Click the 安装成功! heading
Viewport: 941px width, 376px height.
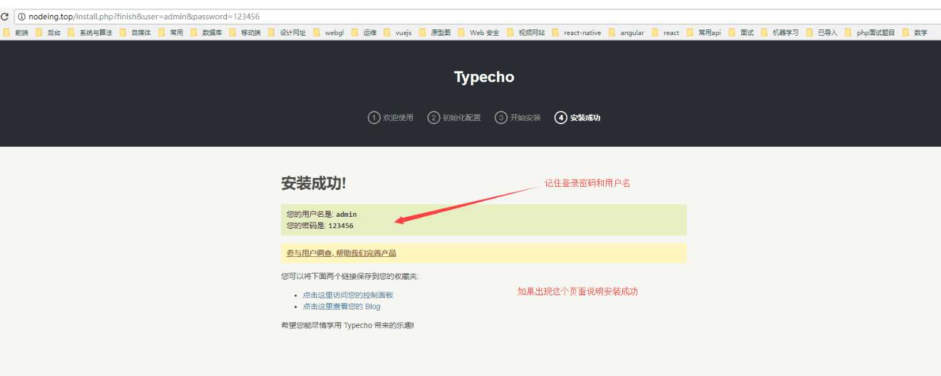point(313,183)
